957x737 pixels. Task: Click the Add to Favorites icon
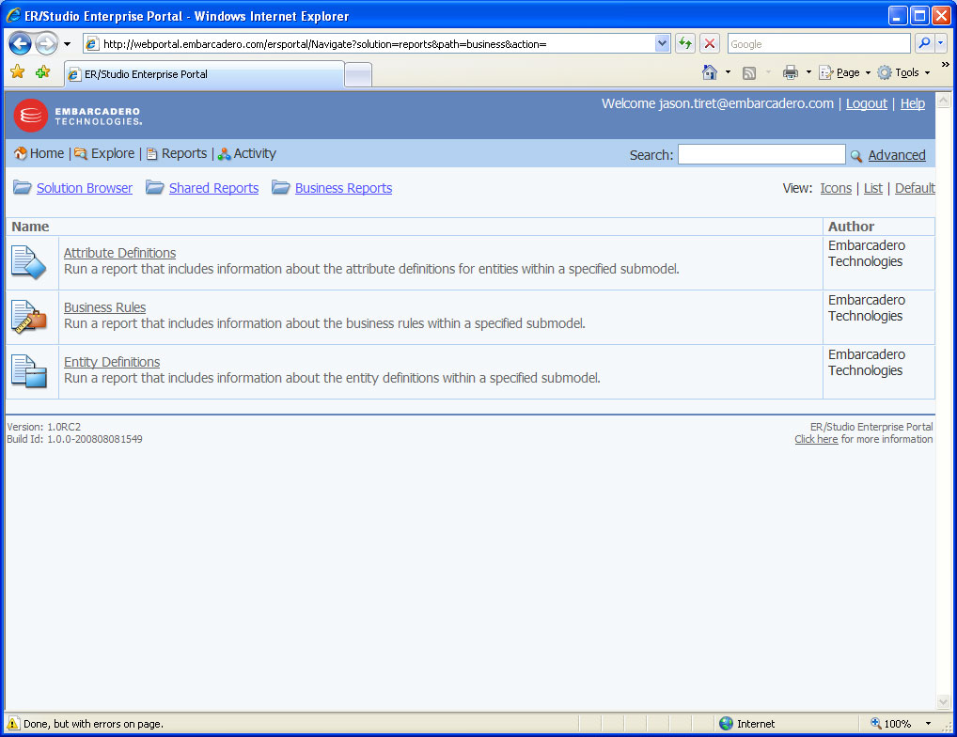tap(42, 72)
